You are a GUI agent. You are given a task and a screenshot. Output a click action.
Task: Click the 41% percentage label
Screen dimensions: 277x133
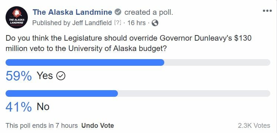click(x=19, y=107)
